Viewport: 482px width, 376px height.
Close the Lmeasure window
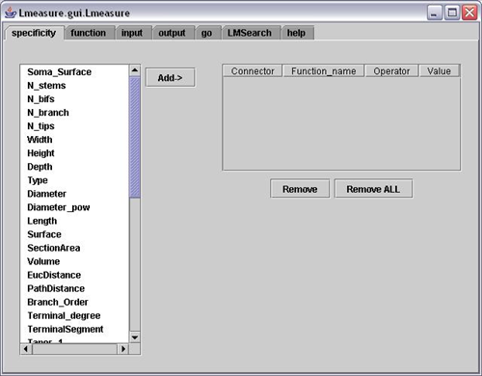(469, 13)
